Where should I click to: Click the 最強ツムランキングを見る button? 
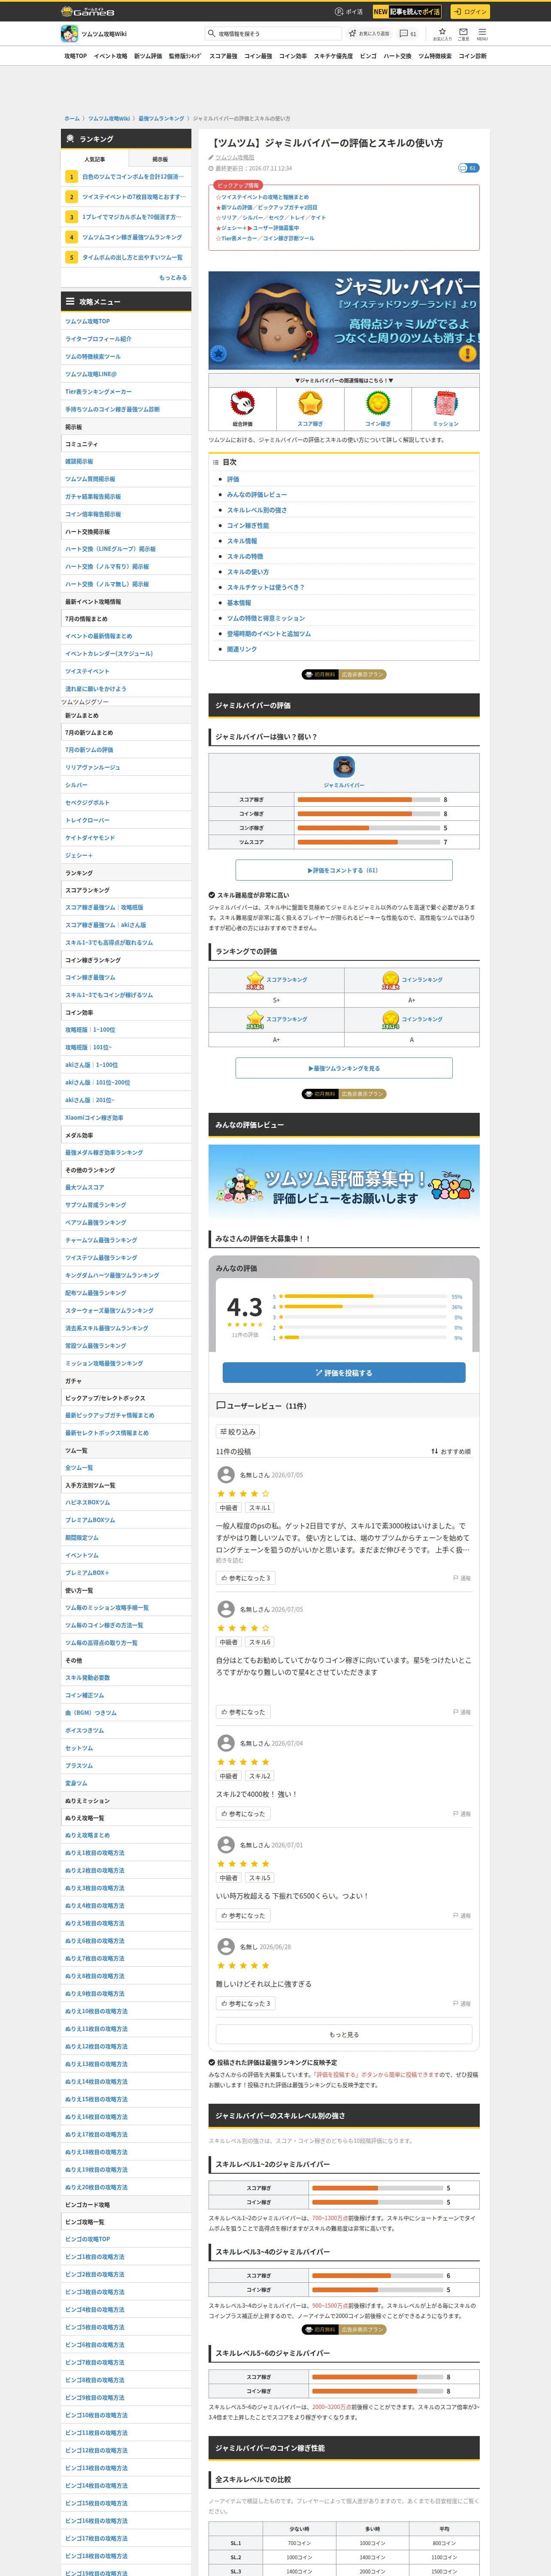click(x=344, y=1069)
